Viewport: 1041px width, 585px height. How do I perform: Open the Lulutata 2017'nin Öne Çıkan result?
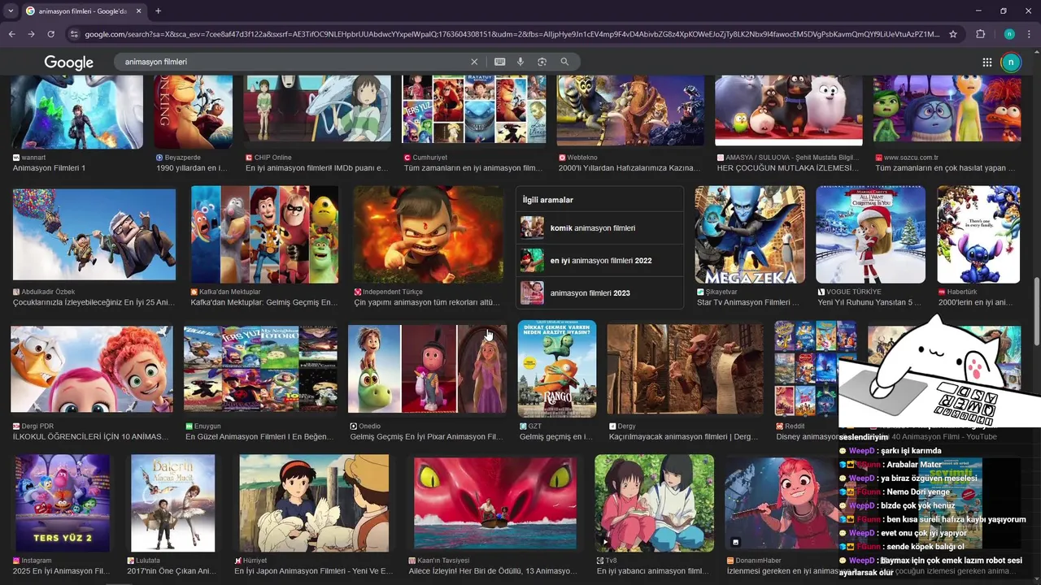[172, 571]
